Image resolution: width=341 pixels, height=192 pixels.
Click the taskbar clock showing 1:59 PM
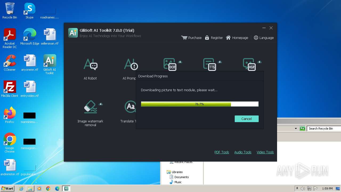pos(327,189)
